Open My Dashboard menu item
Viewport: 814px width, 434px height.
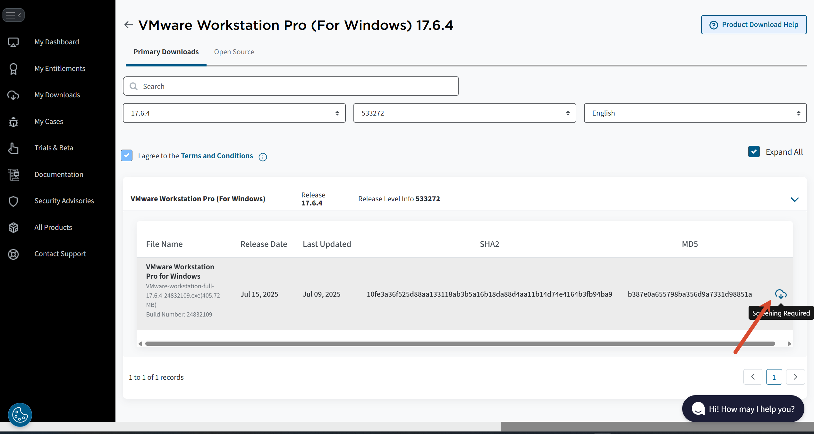pyautogui.click(x=57, y=42)
